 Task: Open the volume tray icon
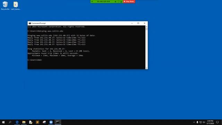coord(204,122)
